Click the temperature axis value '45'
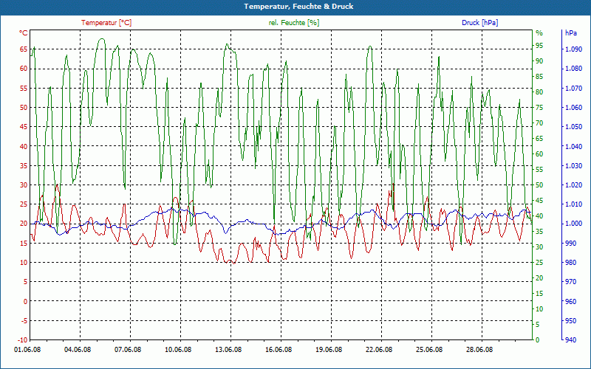Screen dimensions: 591x369 pos(24,127)
